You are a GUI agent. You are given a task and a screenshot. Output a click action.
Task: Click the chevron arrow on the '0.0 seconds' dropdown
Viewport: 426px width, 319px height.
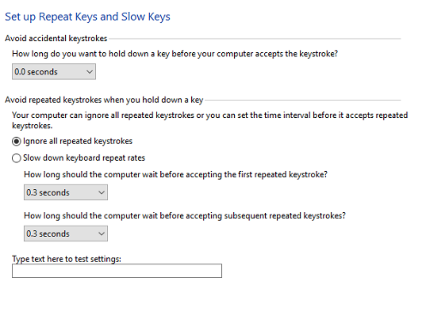(x=89, y=72)
